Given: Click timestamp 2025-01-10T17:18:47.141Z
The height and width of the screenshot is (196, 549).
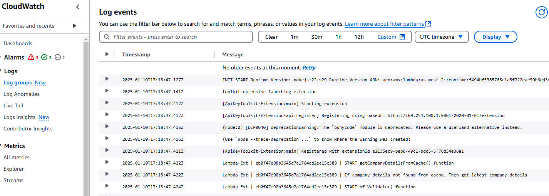Looking at the screenshot, I should [x=153, y=92].
